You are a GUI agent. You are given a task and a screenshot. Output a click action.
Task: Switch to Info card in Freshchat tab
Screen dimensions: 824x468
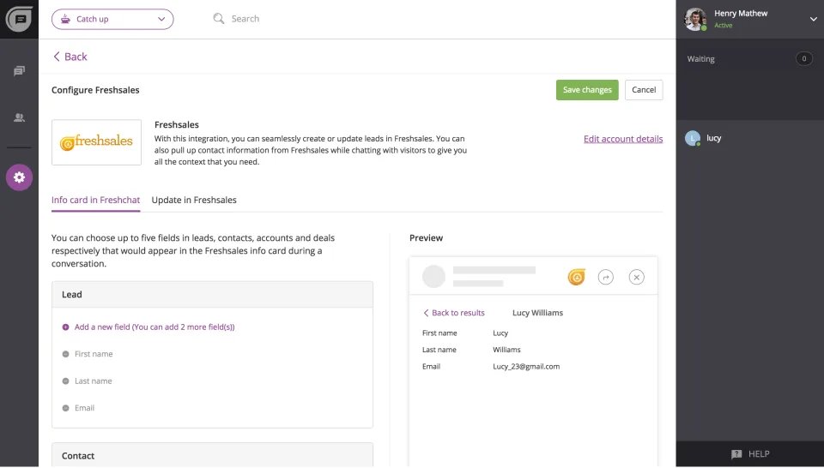coord(95,200)
